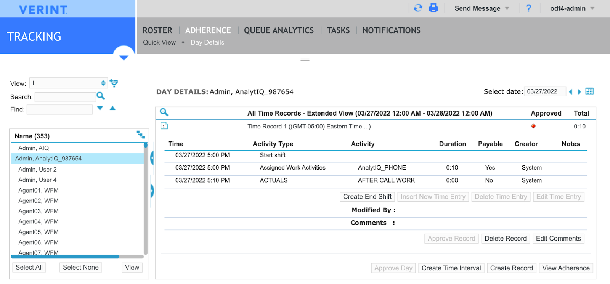Image resolution: width=610 pixels, height=284 pixels.
Task: Go to previous date arrow
Action: pyautogui.click(x=571, y=92)
